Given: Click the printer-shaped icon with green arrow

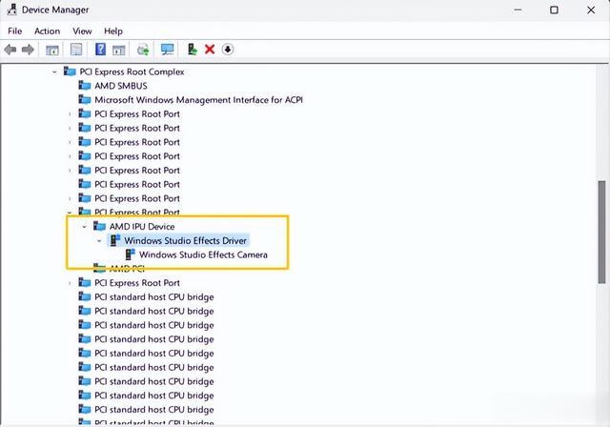Looking at the screenshot, I should [x=143, y=50].
